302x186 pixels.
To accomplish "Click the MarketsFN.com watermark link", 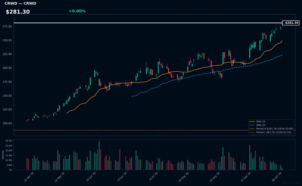I will (291, 183).
